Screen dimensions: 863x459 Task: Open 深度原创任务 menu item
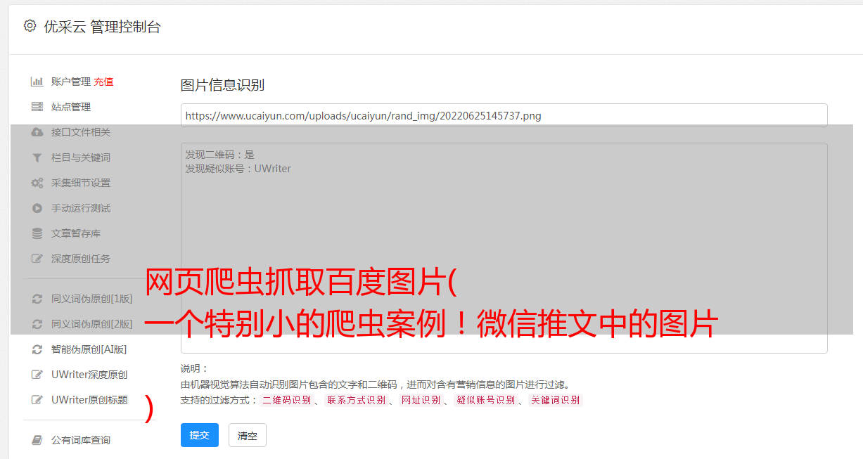coord(81,259)
